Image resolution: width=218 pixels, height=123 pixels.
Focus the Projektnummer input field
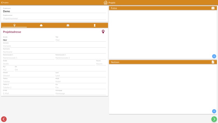55,18
